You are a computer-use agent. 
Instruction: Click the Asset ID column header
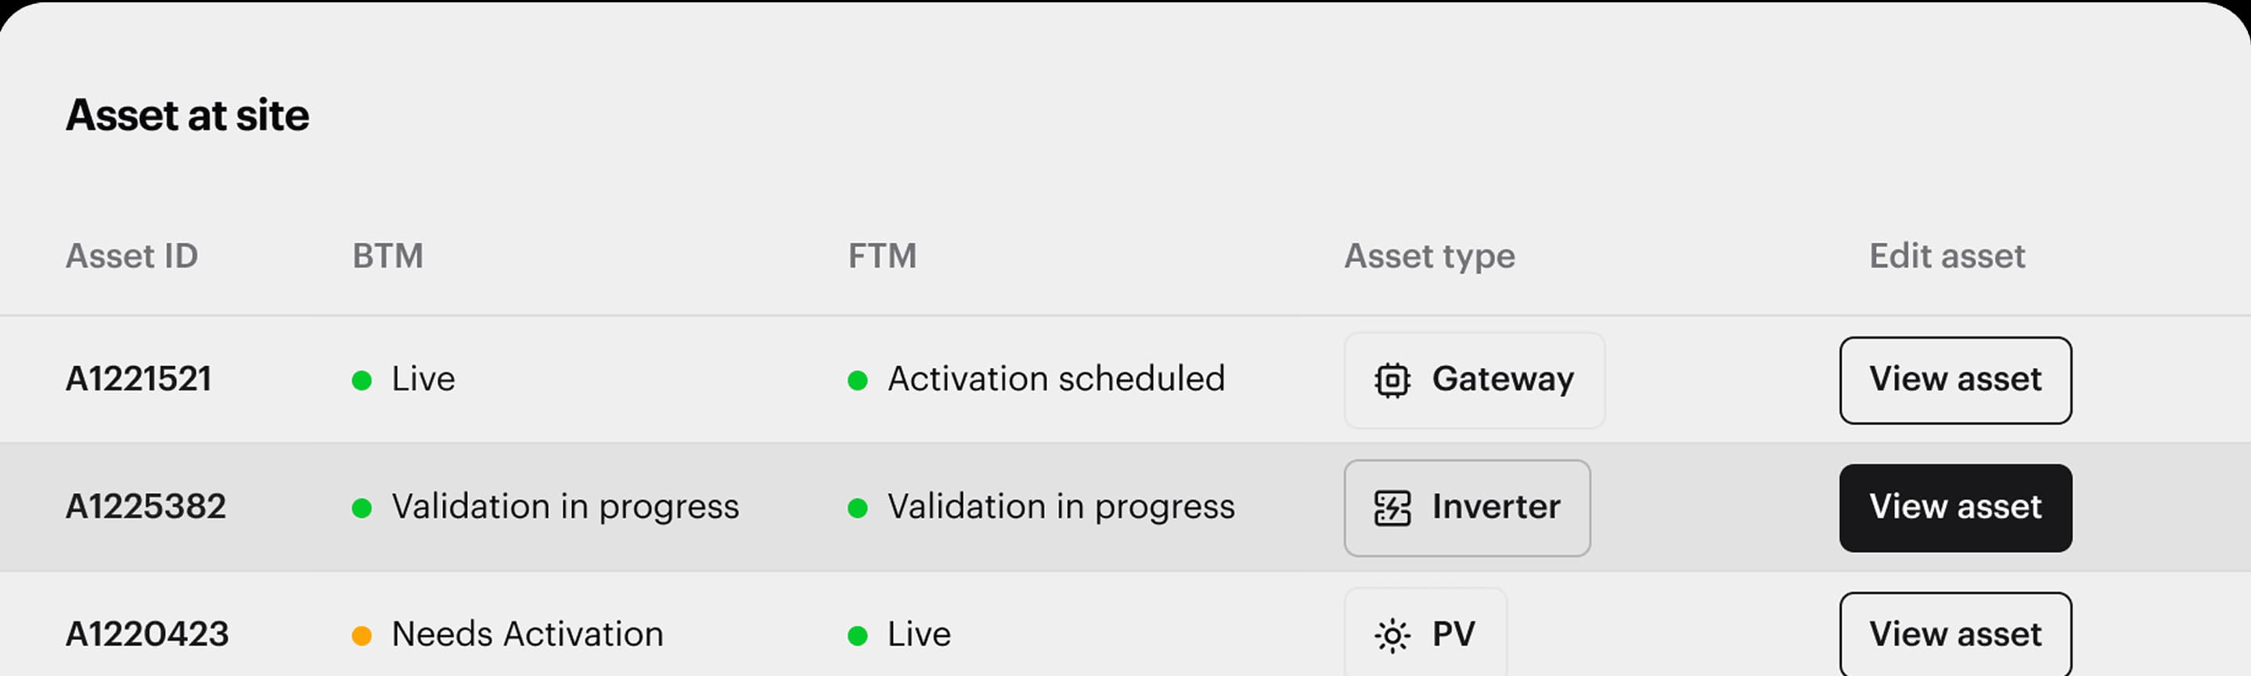pos(132,256)
